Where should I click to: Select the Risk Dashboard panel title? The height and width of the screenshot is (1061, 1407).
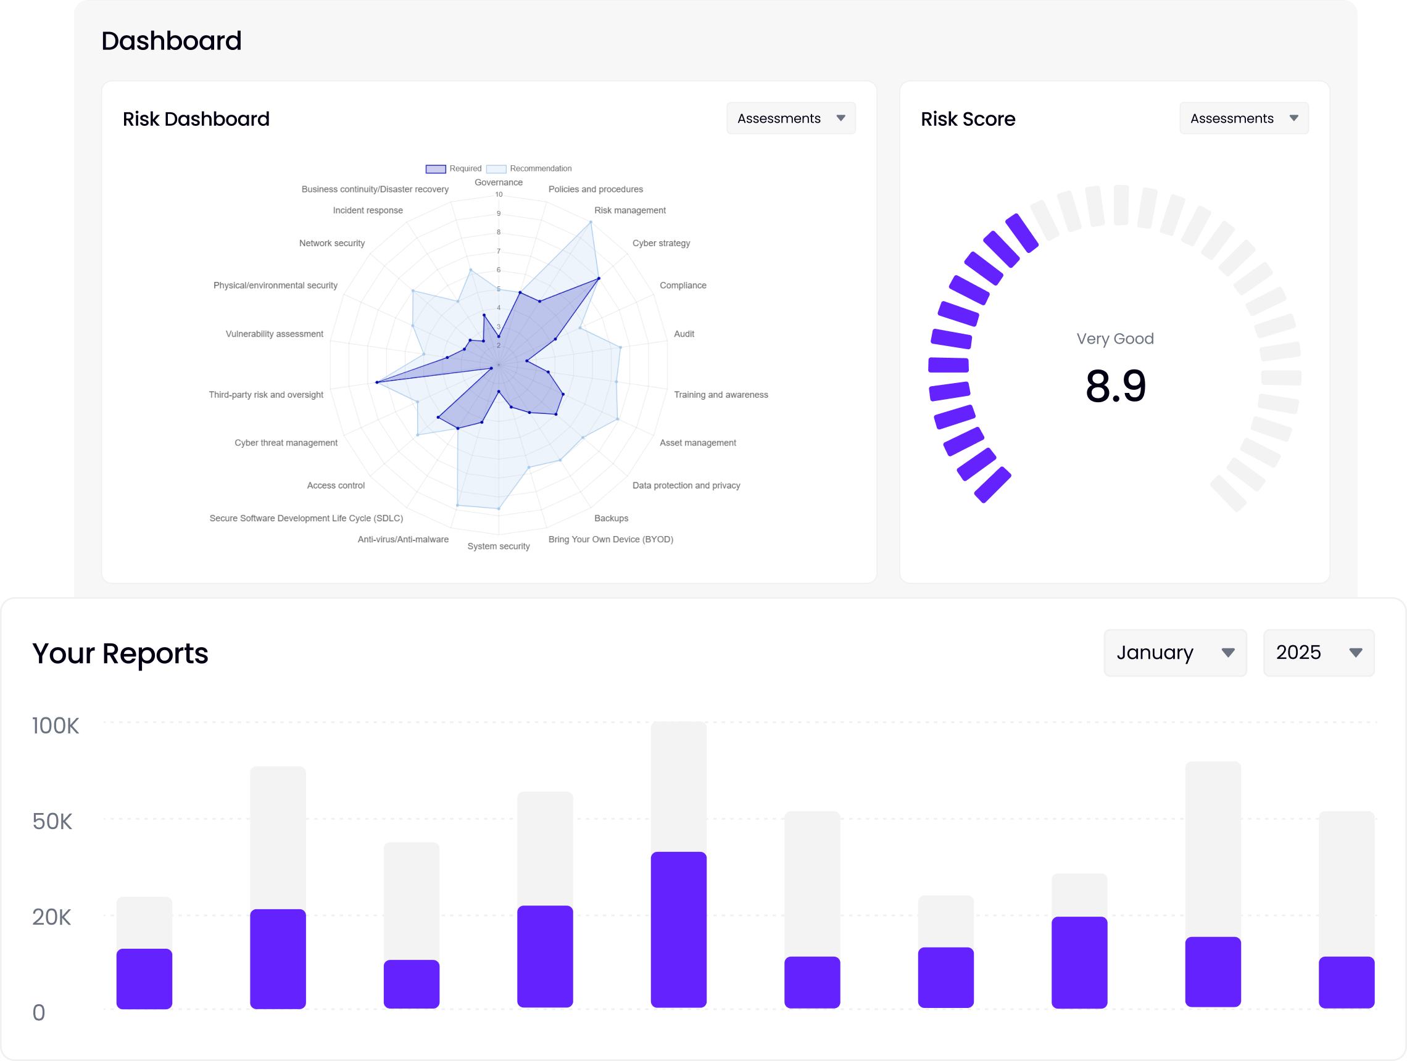(x=196, y=118)
